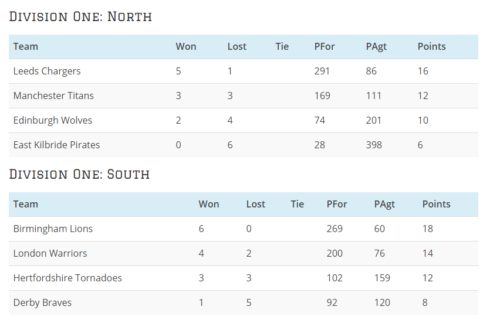
Task: Click East Kilbride Pirates' PAgt value 398
Action: (x=374, y=145)
